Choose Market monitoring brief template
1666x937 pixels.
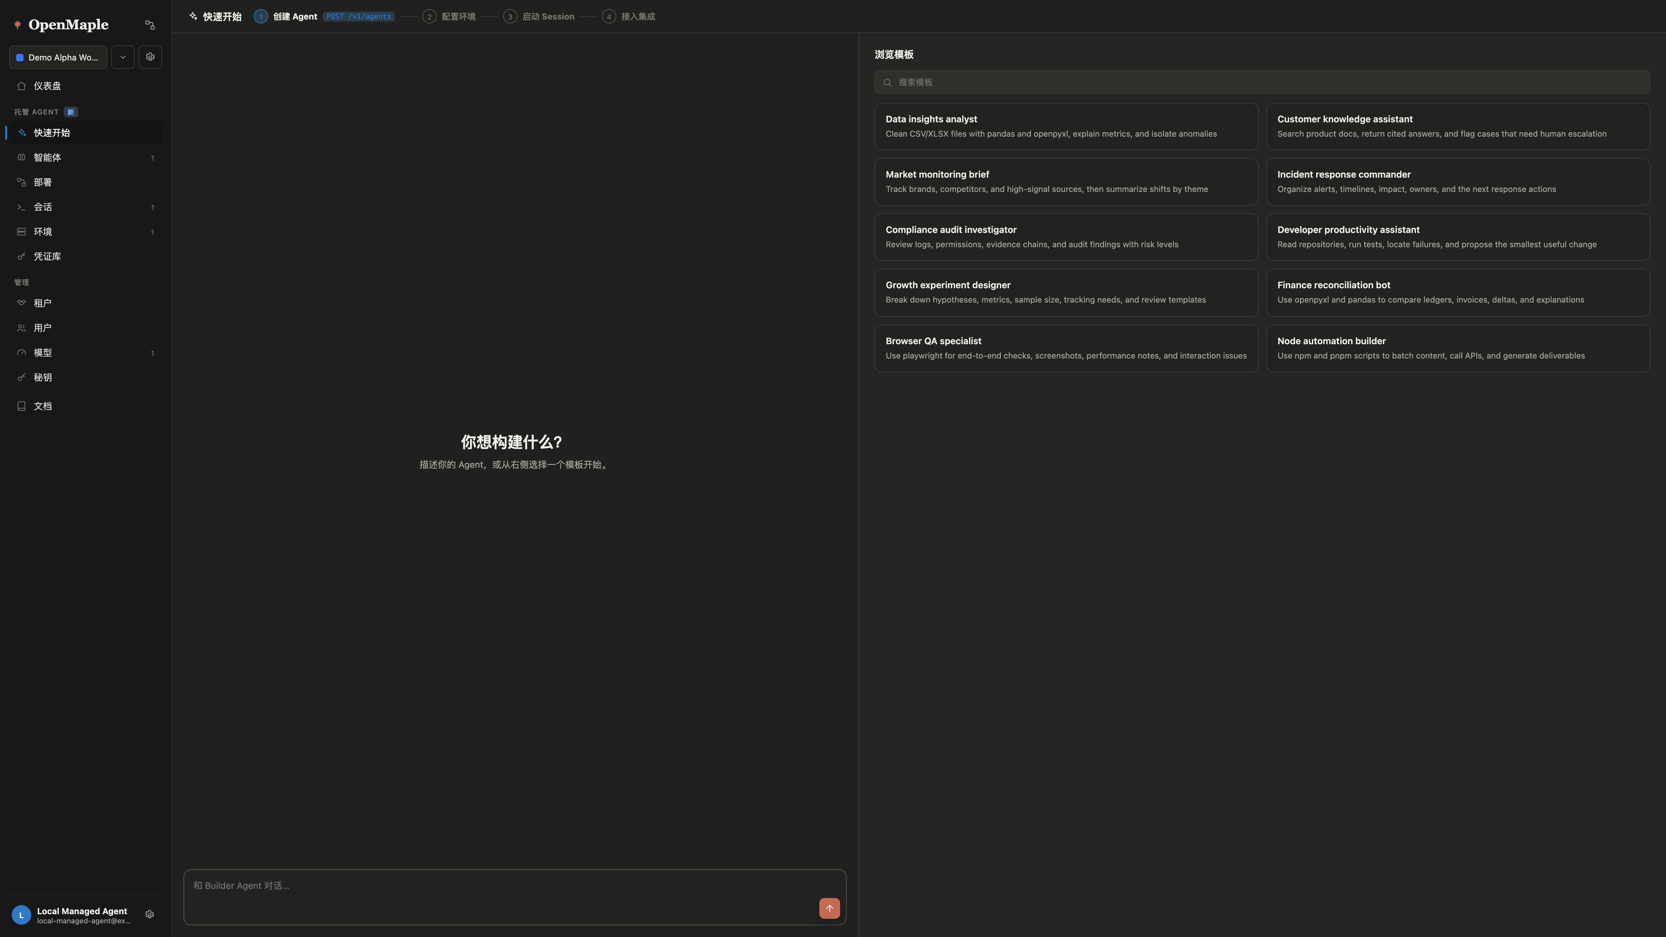click(1066, 182)
